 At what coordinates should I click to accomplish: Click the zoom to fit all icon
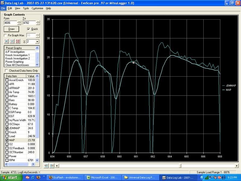(x=18, y=41)
